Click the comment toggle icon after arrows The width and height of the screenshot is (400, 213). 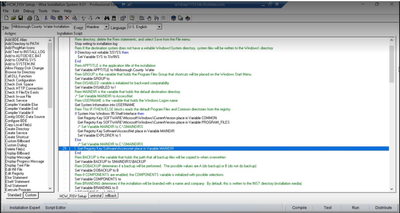tap(97, 18)
